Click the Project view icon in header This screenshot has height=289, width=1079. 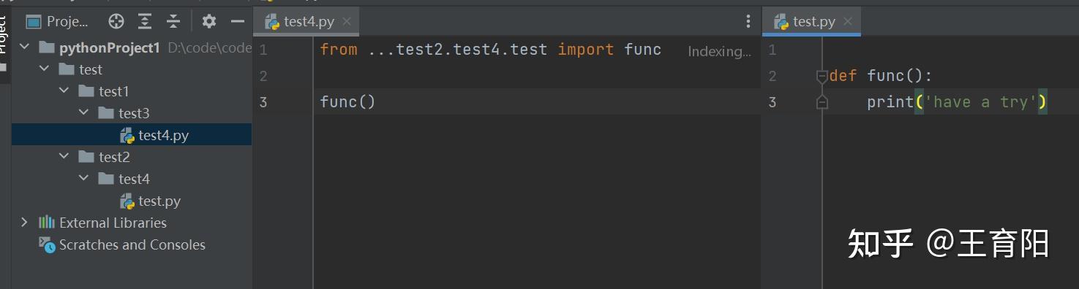point(34,21)
